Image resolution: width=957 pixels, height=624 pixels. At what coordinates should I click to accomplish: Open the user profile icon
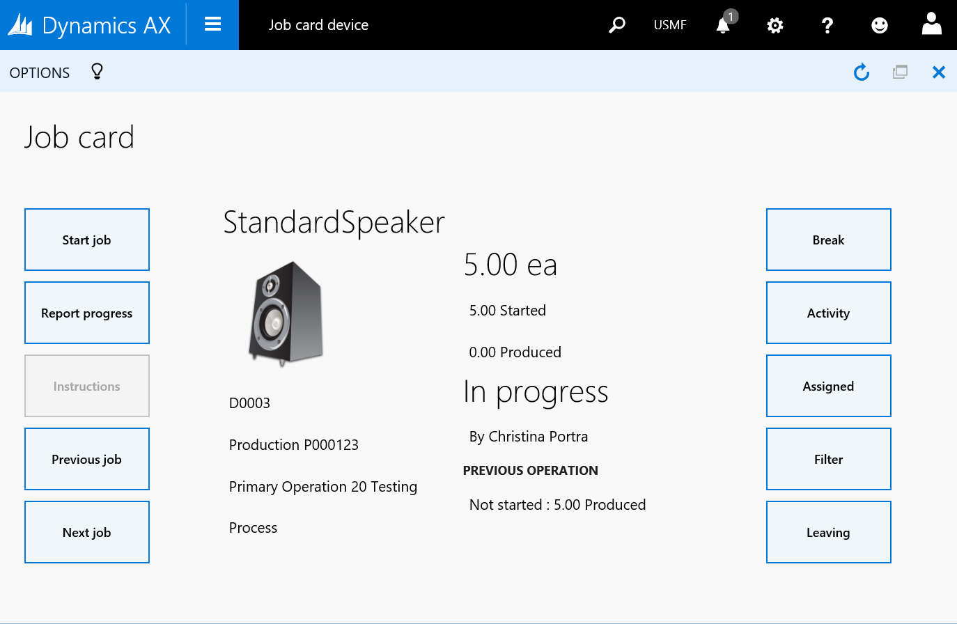tap(931, 24)
